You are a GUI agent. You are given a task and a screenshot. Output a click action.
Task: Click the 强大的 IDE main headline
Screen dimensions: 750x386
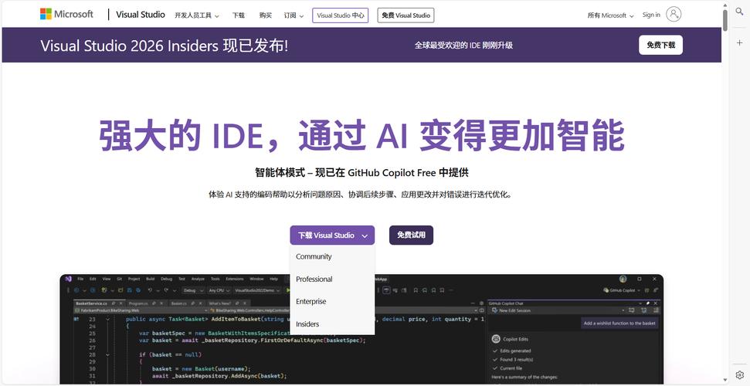pos(361,135)
